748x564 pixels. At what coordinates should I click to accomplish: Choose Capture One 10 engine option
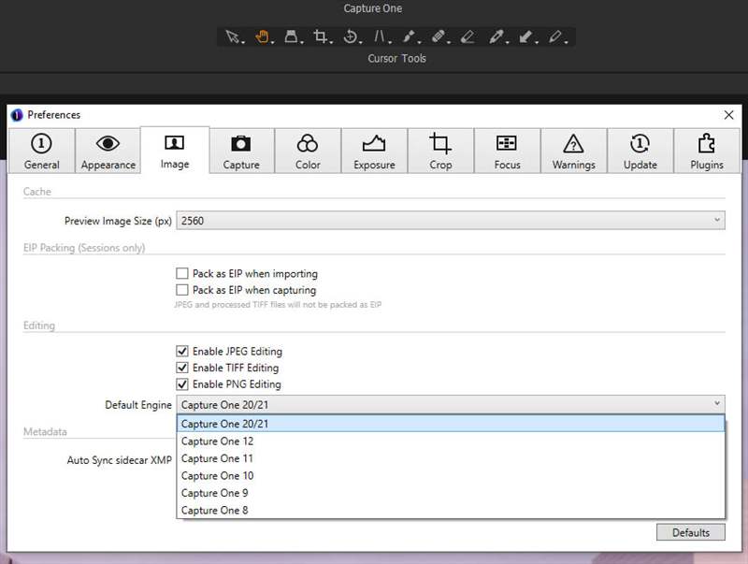coord(451,476)
